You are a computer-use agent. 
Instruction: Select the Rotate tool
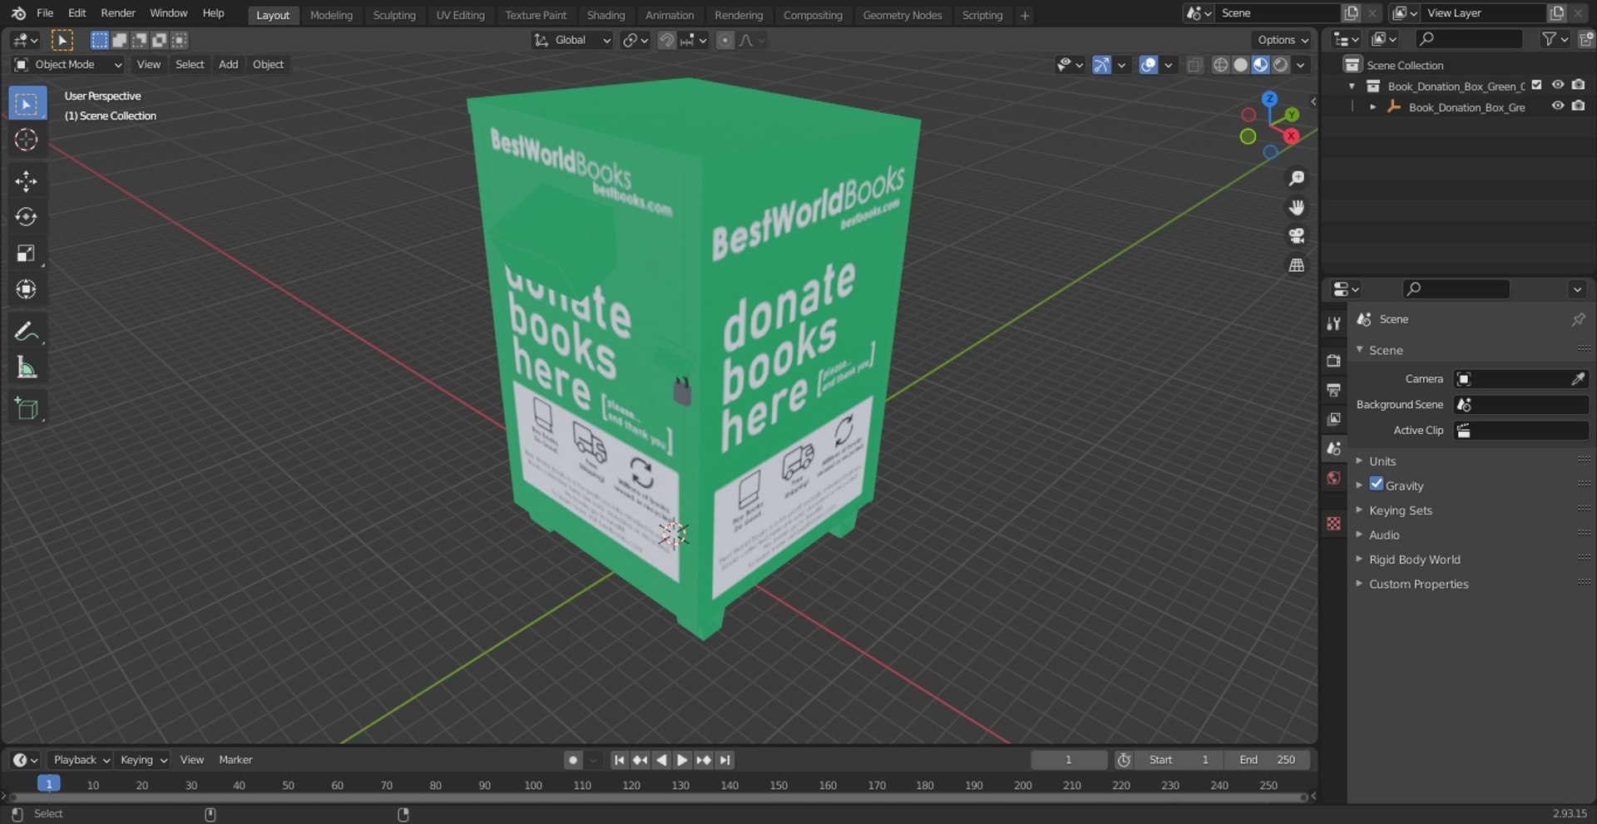[27, 217]
